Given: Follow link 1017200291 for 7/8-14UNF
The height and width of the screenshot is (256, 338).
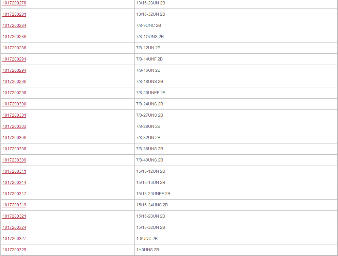Looking at the screenshot, I should click(x=14, y=59).
